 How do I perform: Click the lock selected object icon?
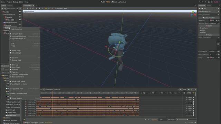point(39,8)
